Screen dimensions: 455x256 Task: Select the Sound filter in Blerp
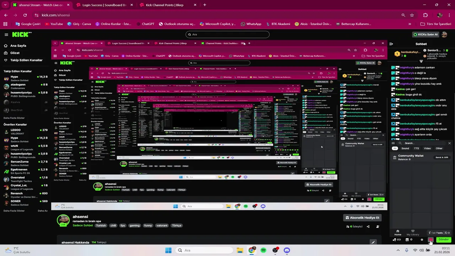click(x=405, y=148)
